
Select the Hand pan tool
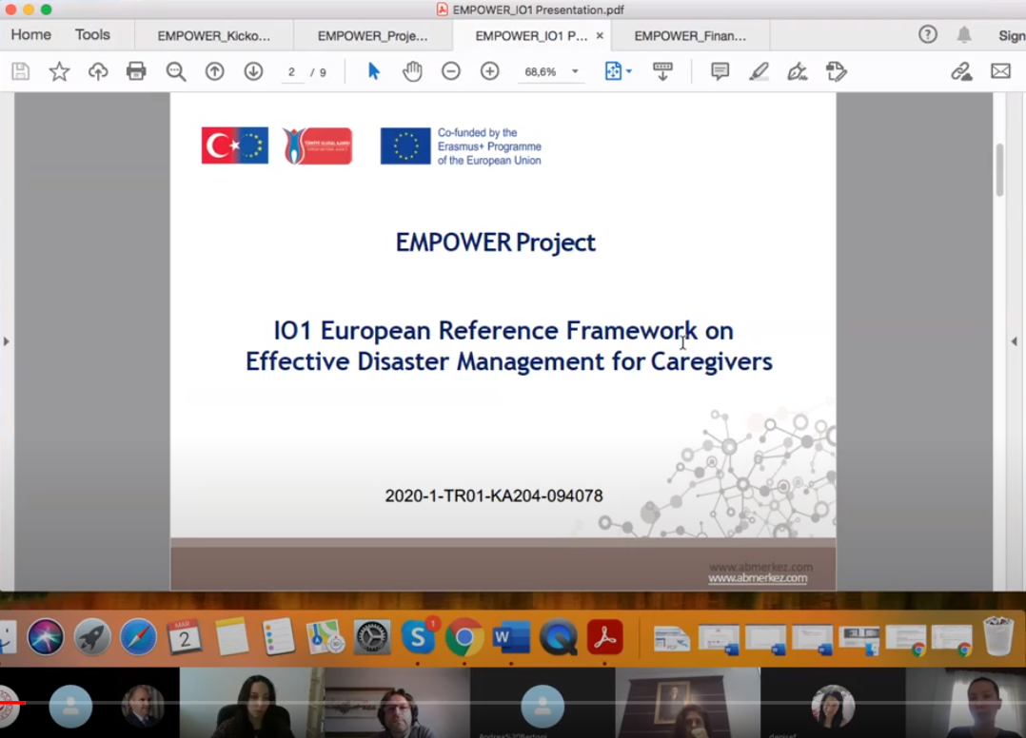coord(412,71)
